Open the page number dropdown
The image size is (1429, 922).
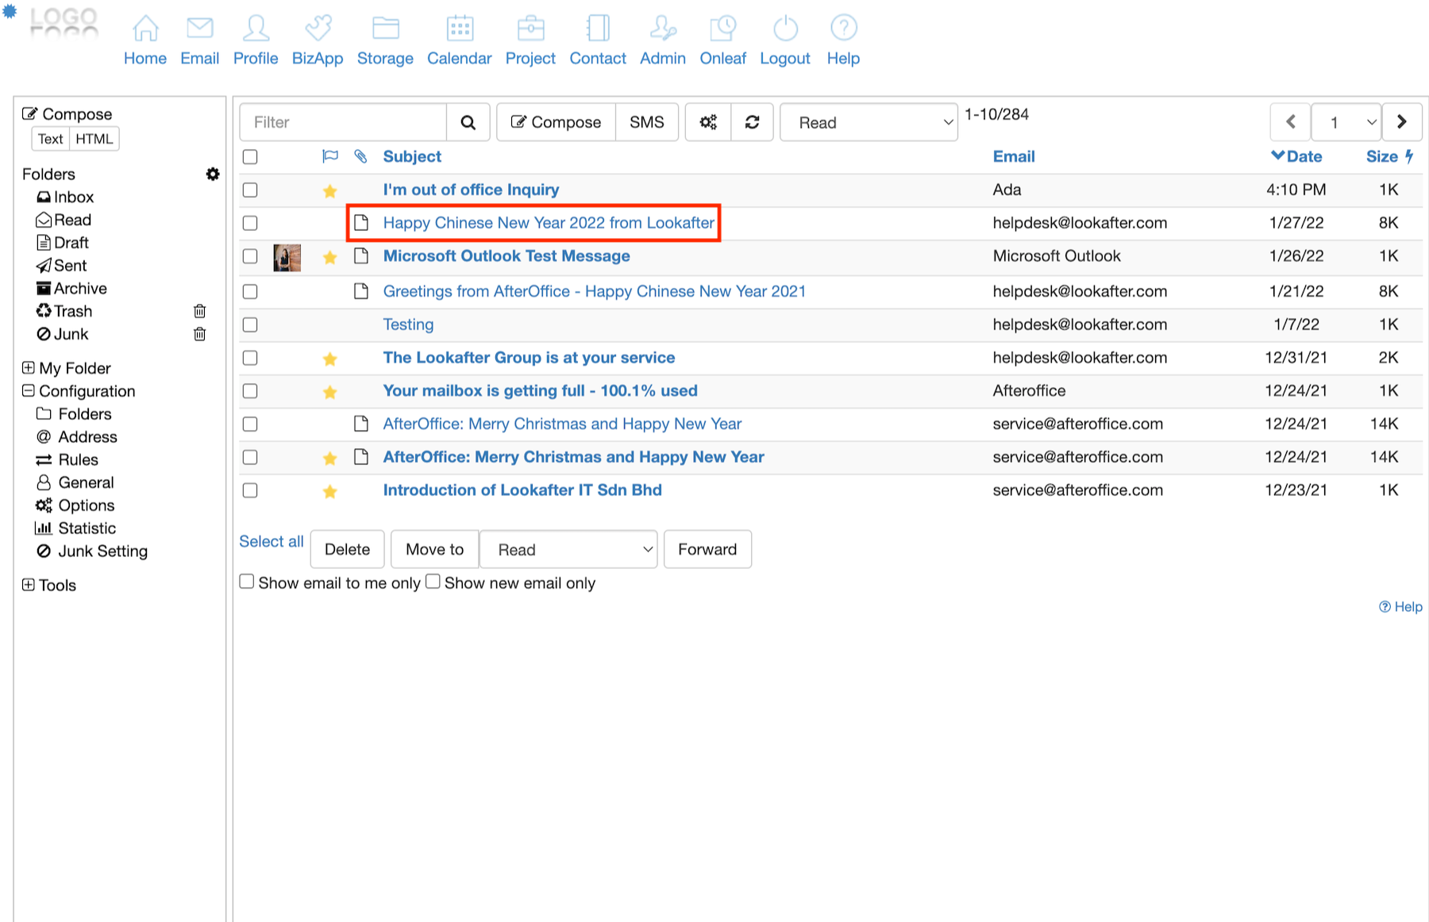click(1346, 122)
